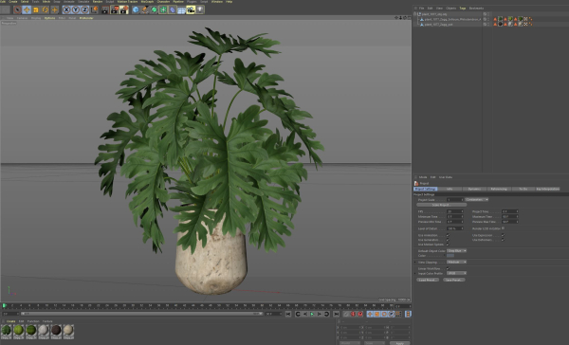This screenshot has height=345, width=569.
Task: Open the View Clipping dropdown
Action: (x=457, y=262)
